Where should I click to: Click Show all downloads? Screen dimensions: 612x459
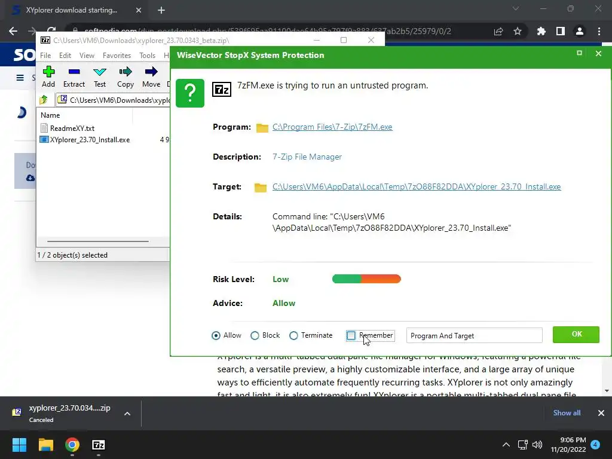point(567,413)
